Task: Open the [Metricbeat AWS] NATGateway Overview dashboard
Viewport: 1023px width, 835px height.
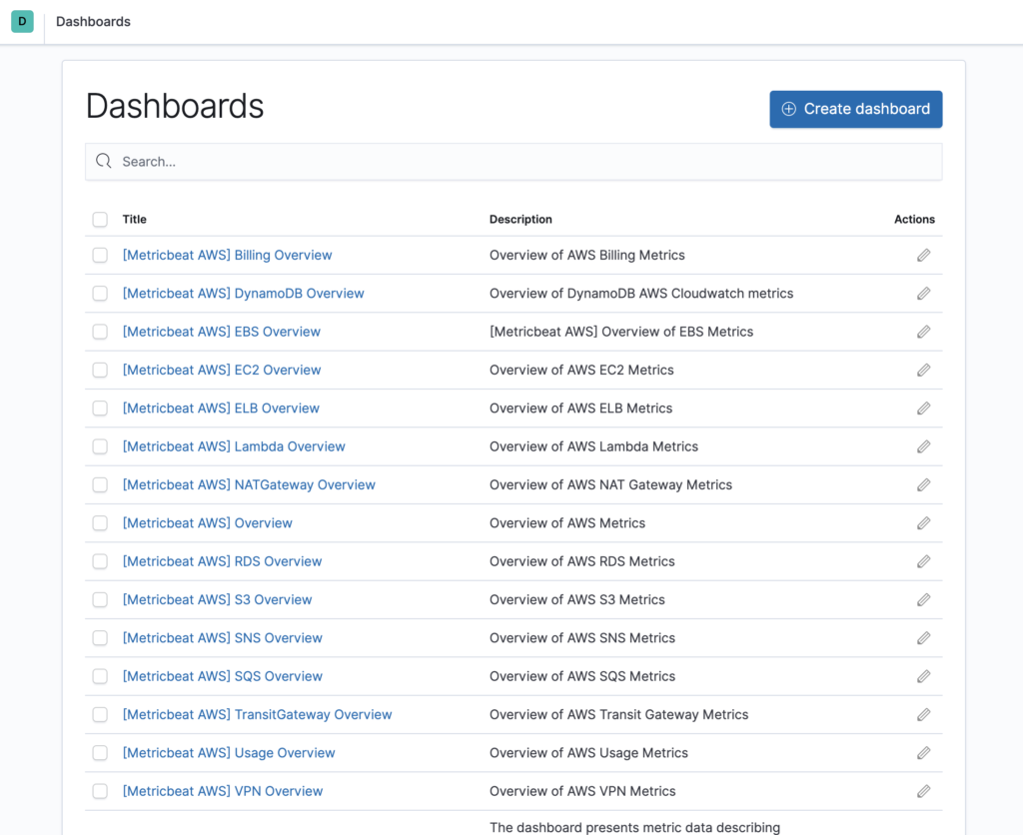Action: click(249, 484)
